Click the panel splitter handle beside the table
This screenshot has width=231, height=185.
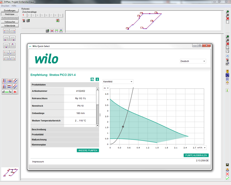pyautogui.click(x=100, y=115)
